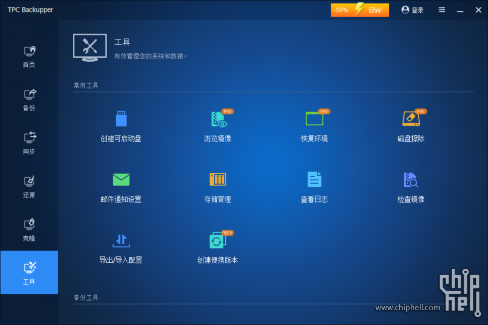This screenshot has width=488, height=325.
Task: Minimize the TPC Backupper window
Action: [x=460, y=10]
